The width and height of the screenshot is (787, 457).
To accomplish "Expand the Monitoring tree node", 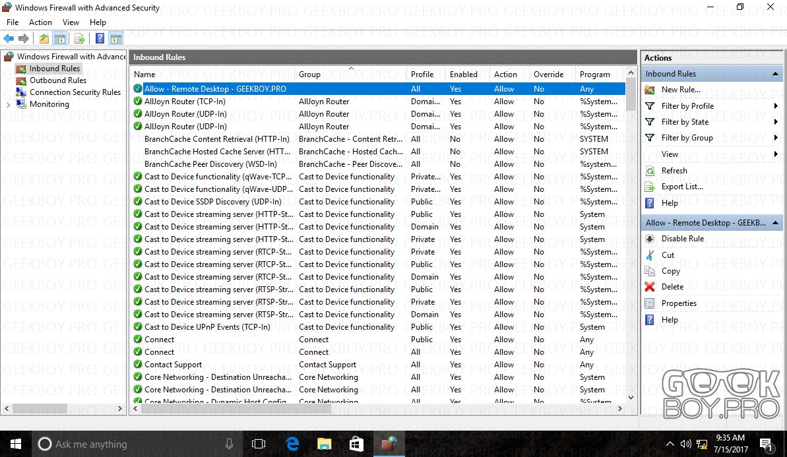I will (x=8, y=104).
